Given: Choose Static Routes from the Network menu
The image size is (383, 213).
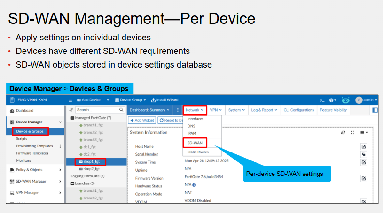Looking at the screenshot, I should point(198,152).
